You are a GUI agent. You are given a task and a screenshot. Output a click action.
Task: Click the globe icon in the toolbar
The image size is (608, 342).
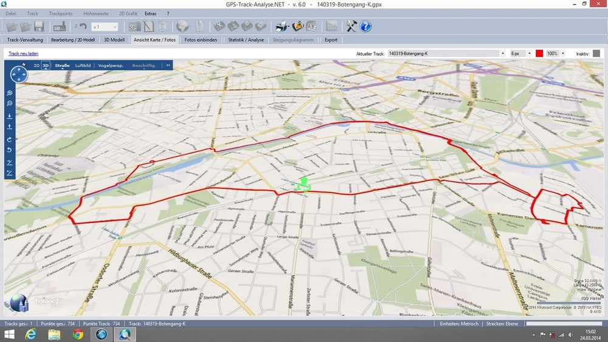point(182,26)
